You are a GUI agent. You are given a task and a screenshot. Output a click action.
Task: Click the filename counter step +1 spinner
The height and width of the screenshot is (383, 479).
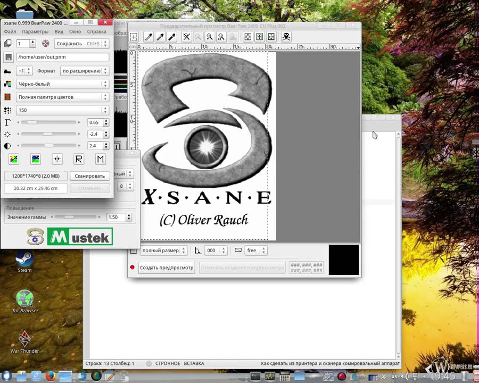24,71
